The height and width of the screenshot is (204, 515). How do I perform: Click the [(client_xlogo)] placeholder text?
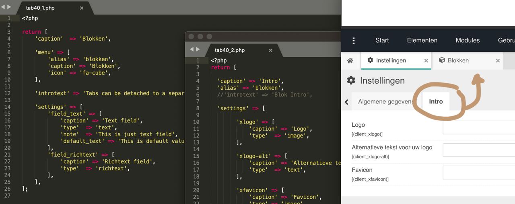point(367,134)
